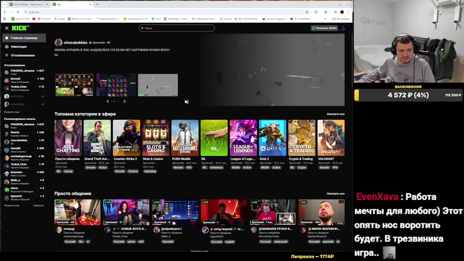Open kinozall in followed channels
The image size is (464, 261).
pyautogui.click(x=24, y=80)
